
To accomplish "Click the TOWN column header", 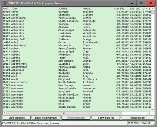I will (x=14, y=9).
